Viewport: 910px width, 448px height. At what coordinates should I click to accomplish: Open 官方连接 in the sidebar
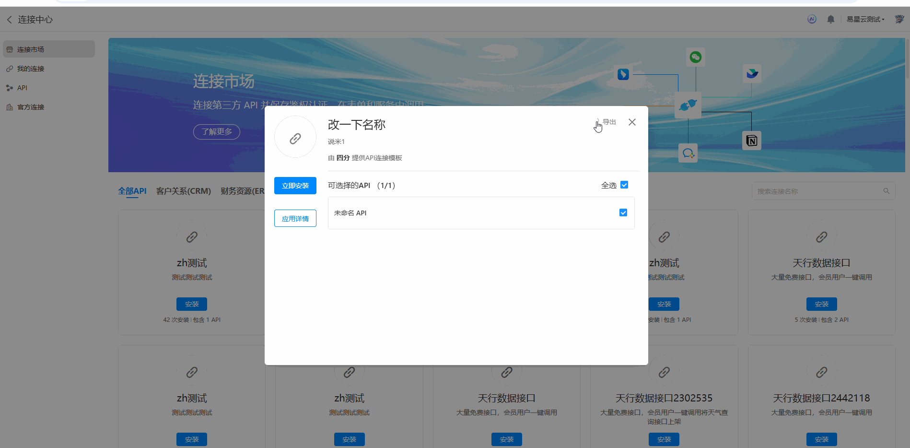click(31, 107)
